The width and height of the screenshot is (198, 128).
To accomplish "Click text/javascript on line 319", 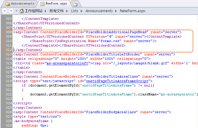I will (x=58, y=81).
